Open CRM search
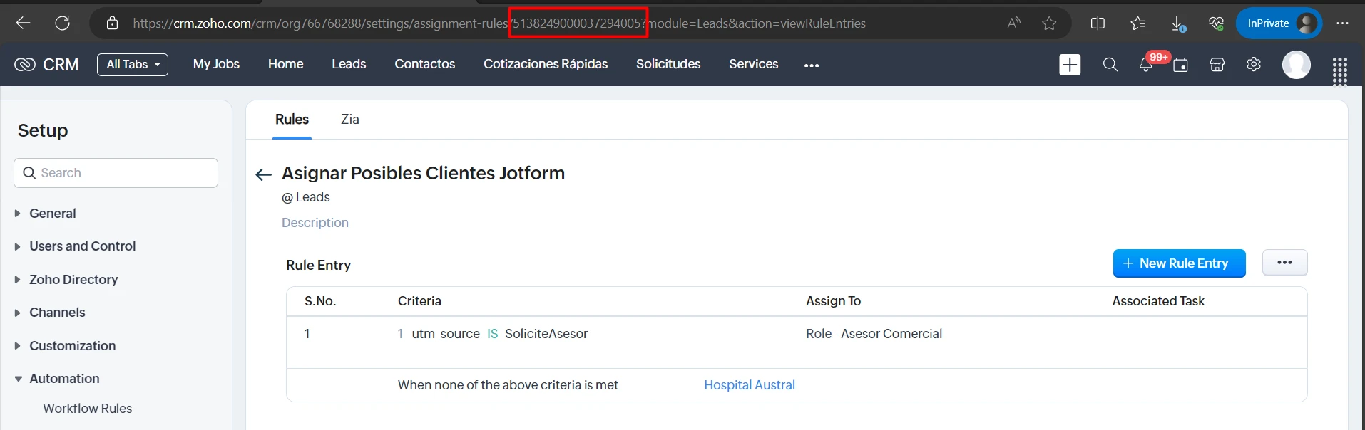The width and height of the screenshot is (1365, 430). [1110, 64]
